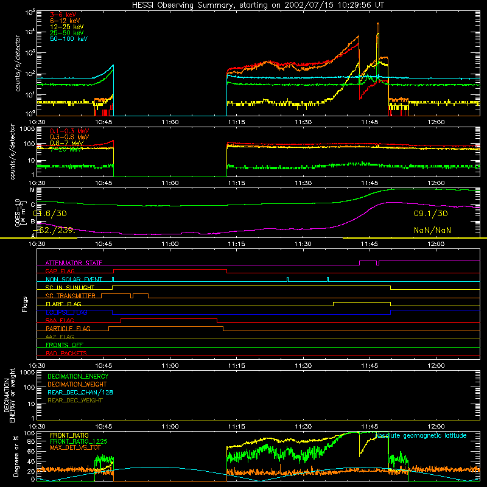Viewport: 487px width, 487px height.
Task: Click the 'GOES-10' vertical axis label
Action: pos(18,213)
